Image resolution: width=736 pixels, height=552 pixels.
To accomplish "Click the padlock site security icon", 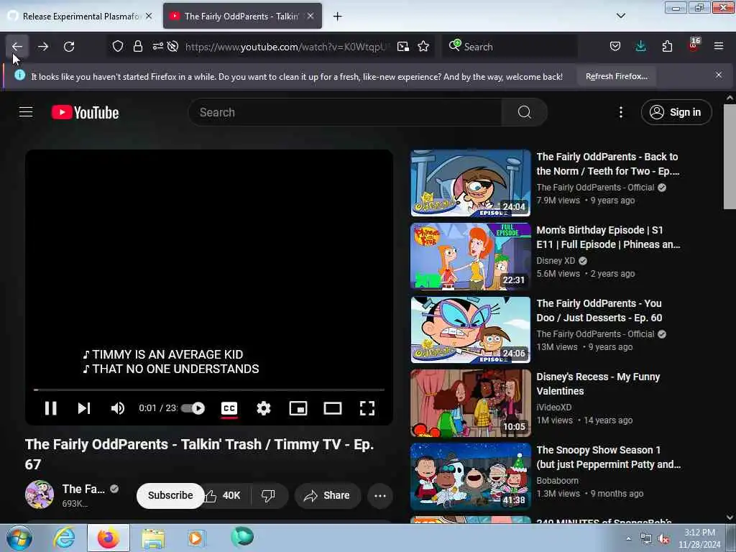I will pos(137,47).
